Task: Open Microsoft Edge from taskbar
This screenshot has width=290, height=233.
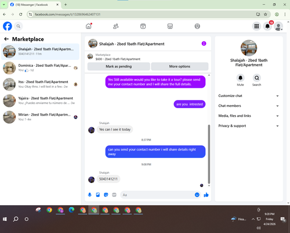Action: click(71, 210)
